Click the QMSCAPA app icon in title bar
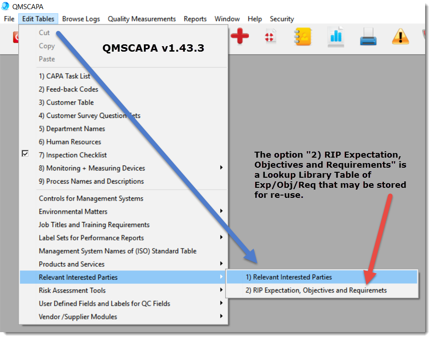 (5, 6)
